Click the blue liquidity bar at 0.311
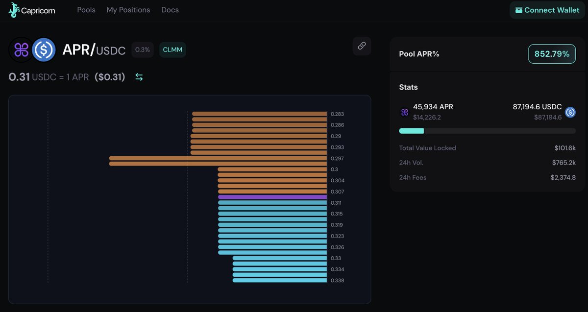588x312 pixels. pos(272,202)
